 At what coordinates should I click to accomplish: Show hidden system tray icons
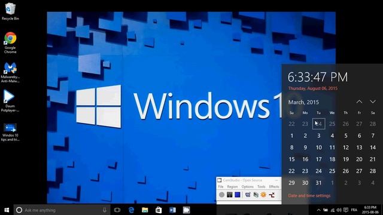(318, 210)
